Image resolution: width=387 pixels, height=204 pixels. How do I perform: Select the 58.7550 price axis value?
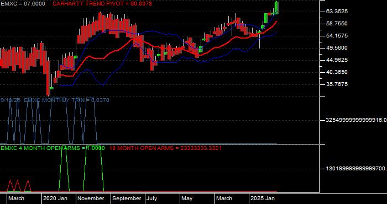coord(337,24)
